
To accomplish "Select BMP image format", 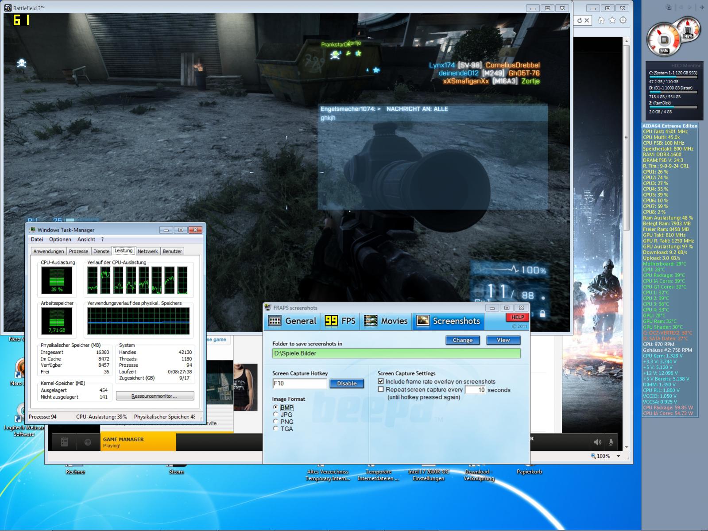I will (275, 407).
